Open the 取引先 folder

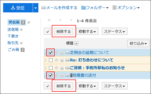click(x=13, y=43)
